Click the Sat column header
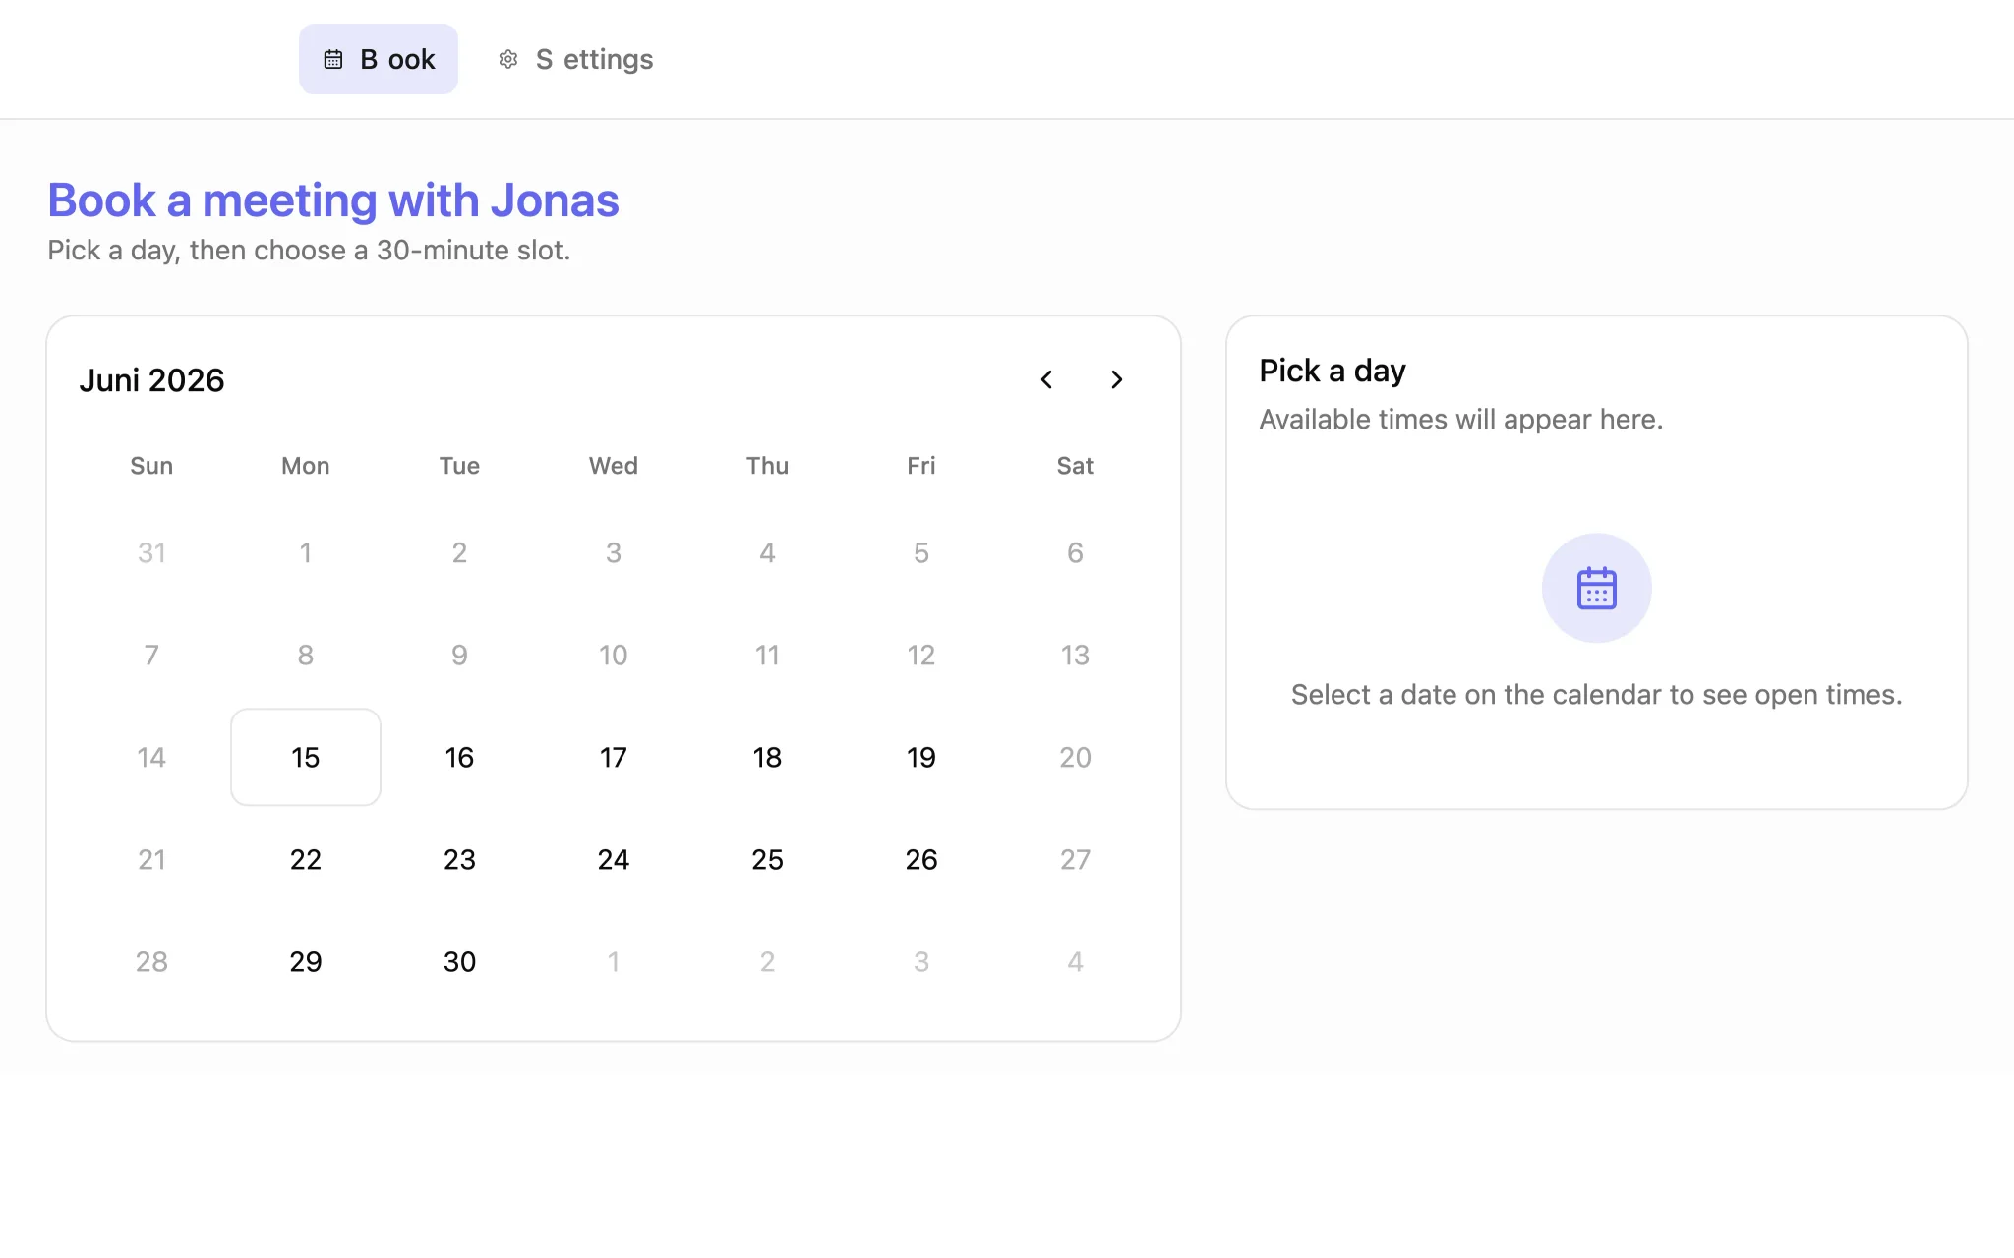2014x1258 pixels. 1075,466
